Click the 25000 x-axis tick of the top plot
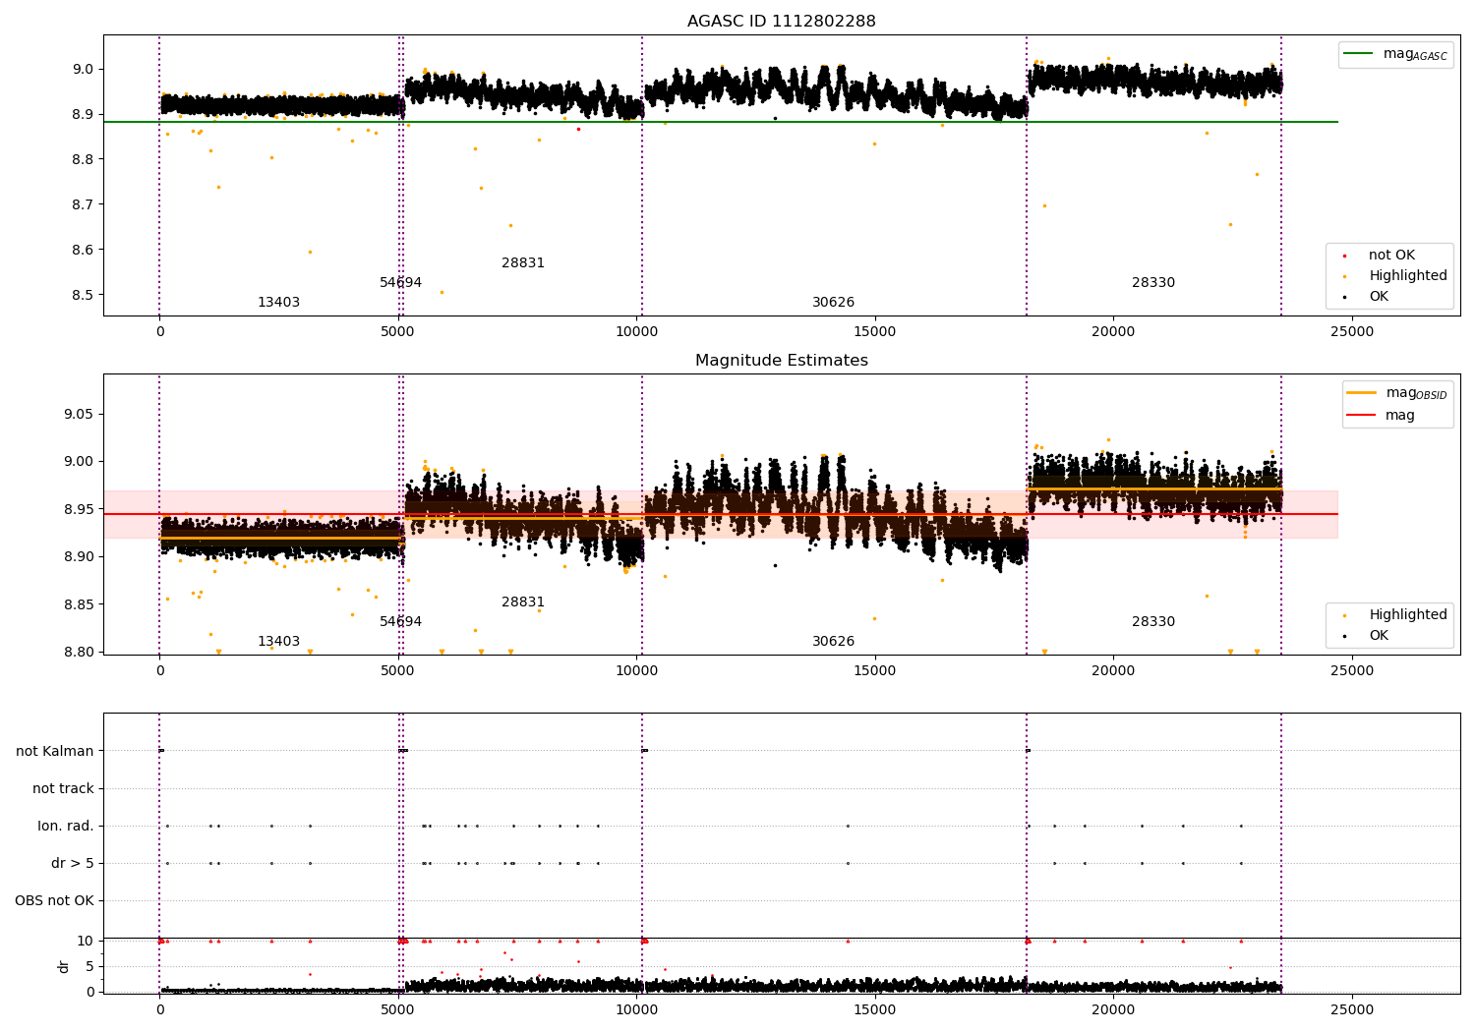This screenshot has height=1032, width=1475. pyautogui.click(x=1352, y=332)
